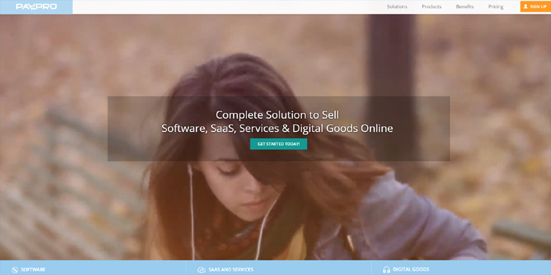Click the Software section icon
The height and width of the screenshot is (275, 551).
(14, 269)
